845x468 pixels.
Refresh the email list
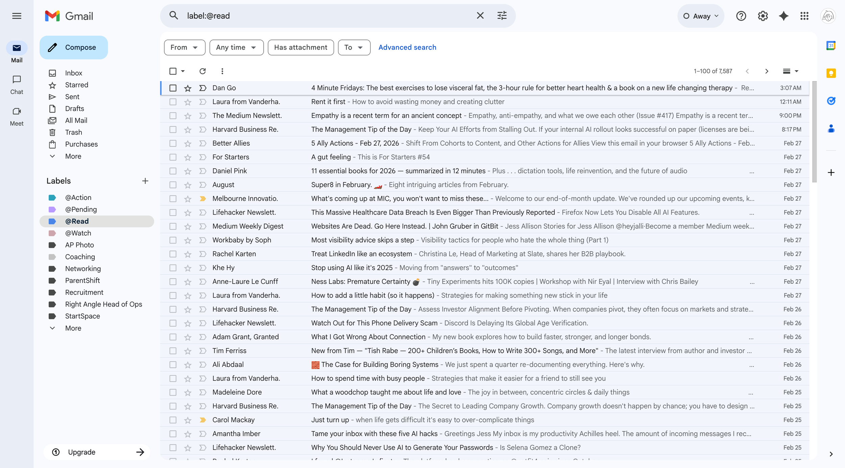point(203,71)
